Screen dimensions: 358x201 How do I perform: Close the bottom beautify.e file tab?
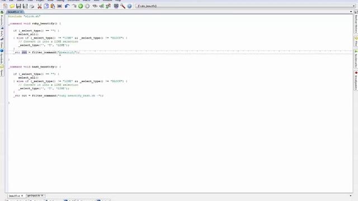click(22, 196)
